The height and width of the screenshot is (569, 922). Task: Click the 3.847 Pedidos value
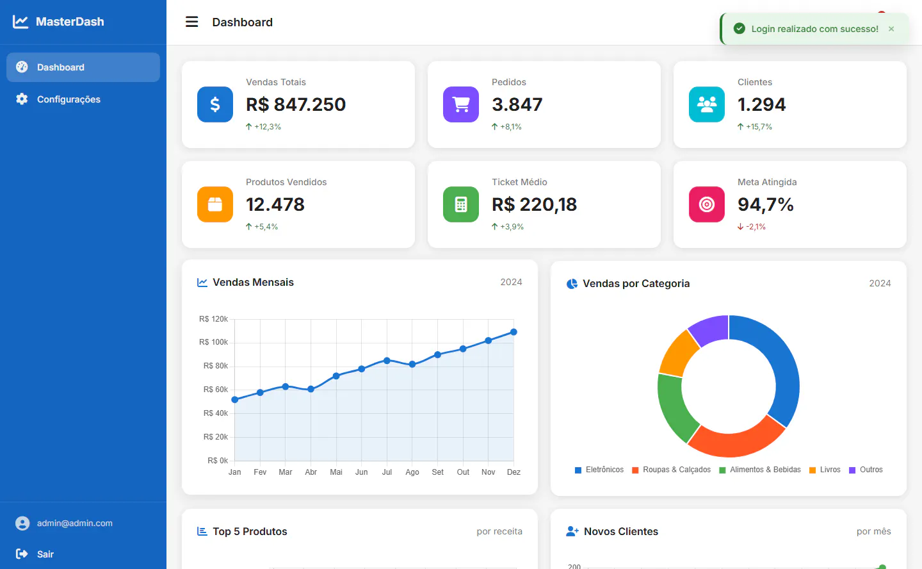click(x=517, y=104)
